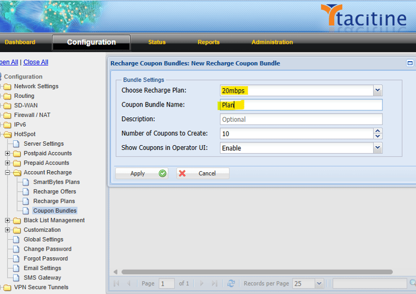Click the Email Settings page icon
Image resolution: width=416 pixels, height=294 pixels.
click(x=16, y=269)
